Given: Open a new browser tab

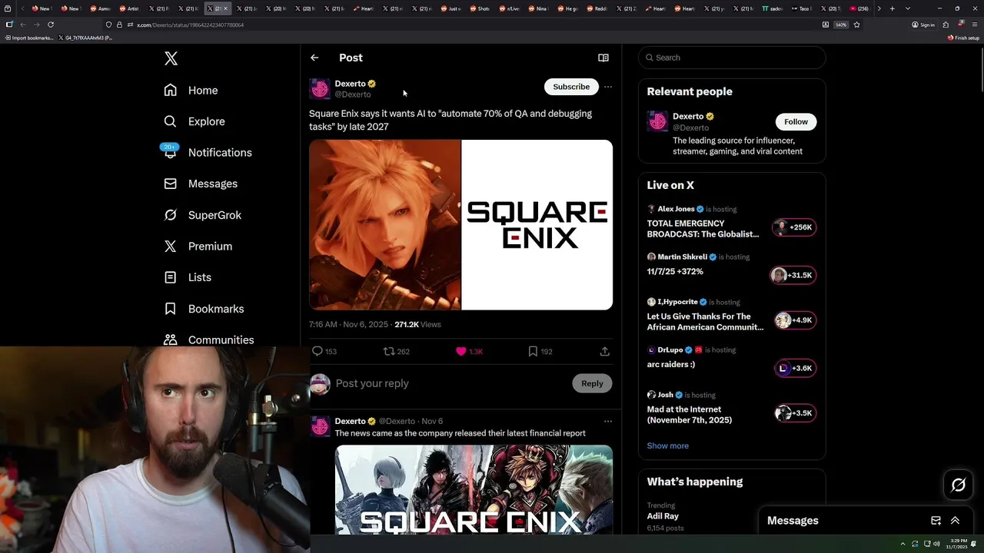Looking at the screenshot, I should [x=892, y=8].
